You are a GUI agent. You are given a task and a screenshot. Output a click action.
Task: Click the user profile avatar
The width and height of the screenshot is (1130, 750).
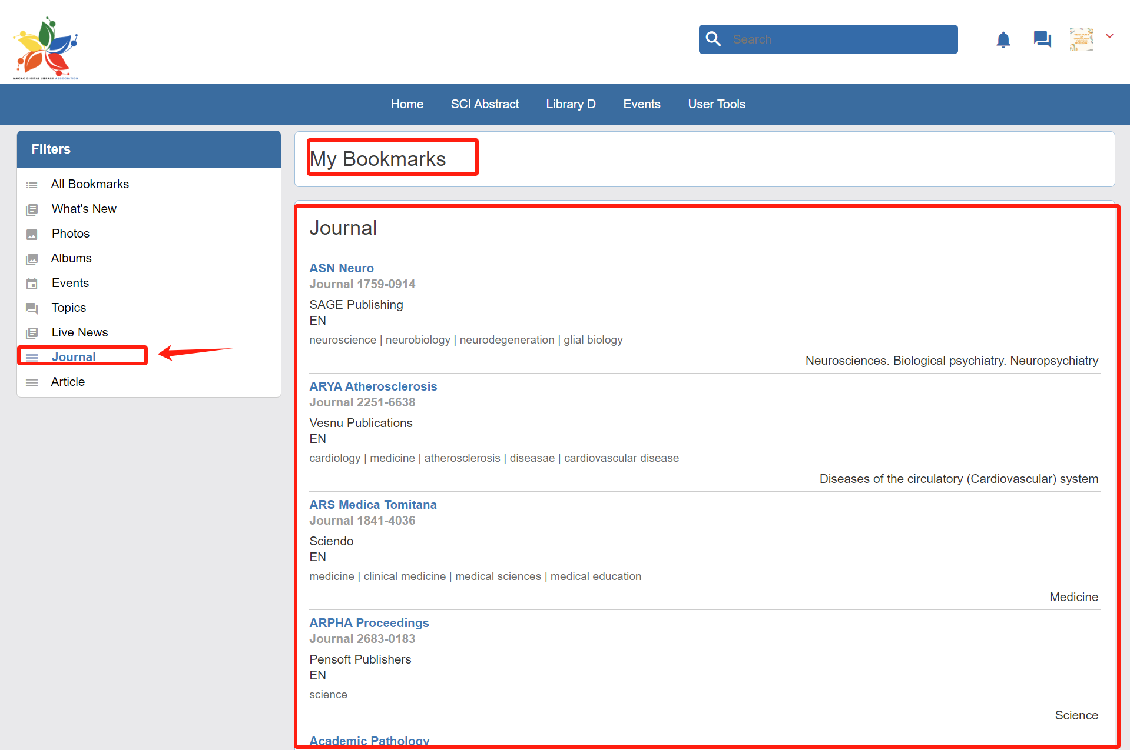(x=1081, y=39)
